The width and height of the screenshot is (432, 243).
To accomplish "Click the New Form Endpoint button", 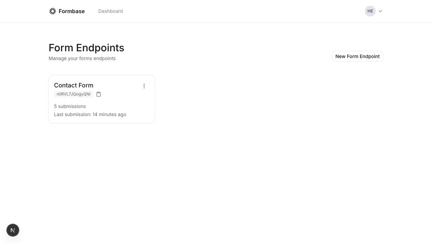I will 357,56.
